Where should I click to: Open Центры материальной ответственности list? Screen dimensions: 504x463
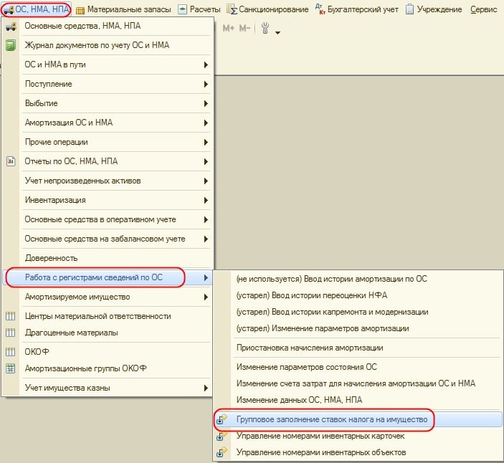coord(98,316)
